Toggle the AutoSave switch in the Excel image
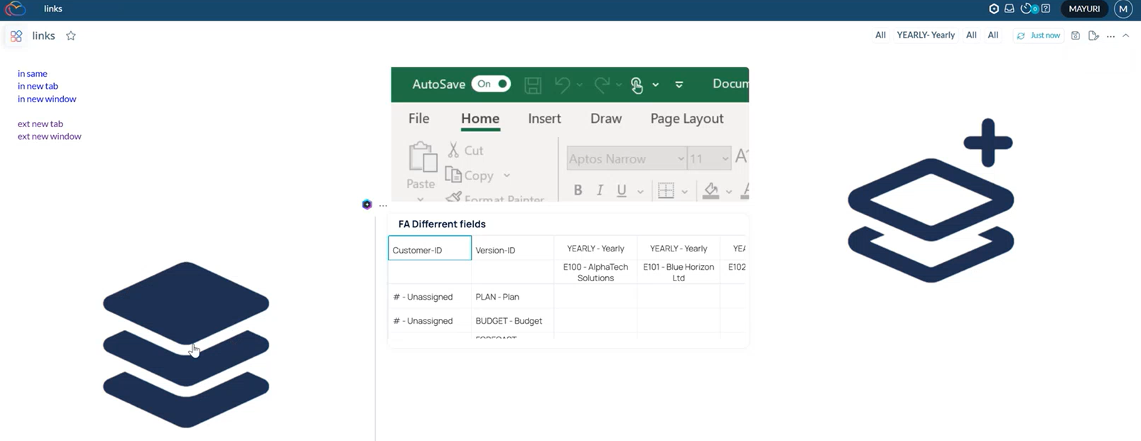Viewport: 1141px width, 441px height. tap(491, 84)
